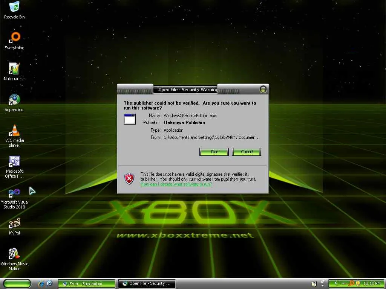
Task: Switch to Error - Supermium taskbar window
Action: tap(86, 284)
